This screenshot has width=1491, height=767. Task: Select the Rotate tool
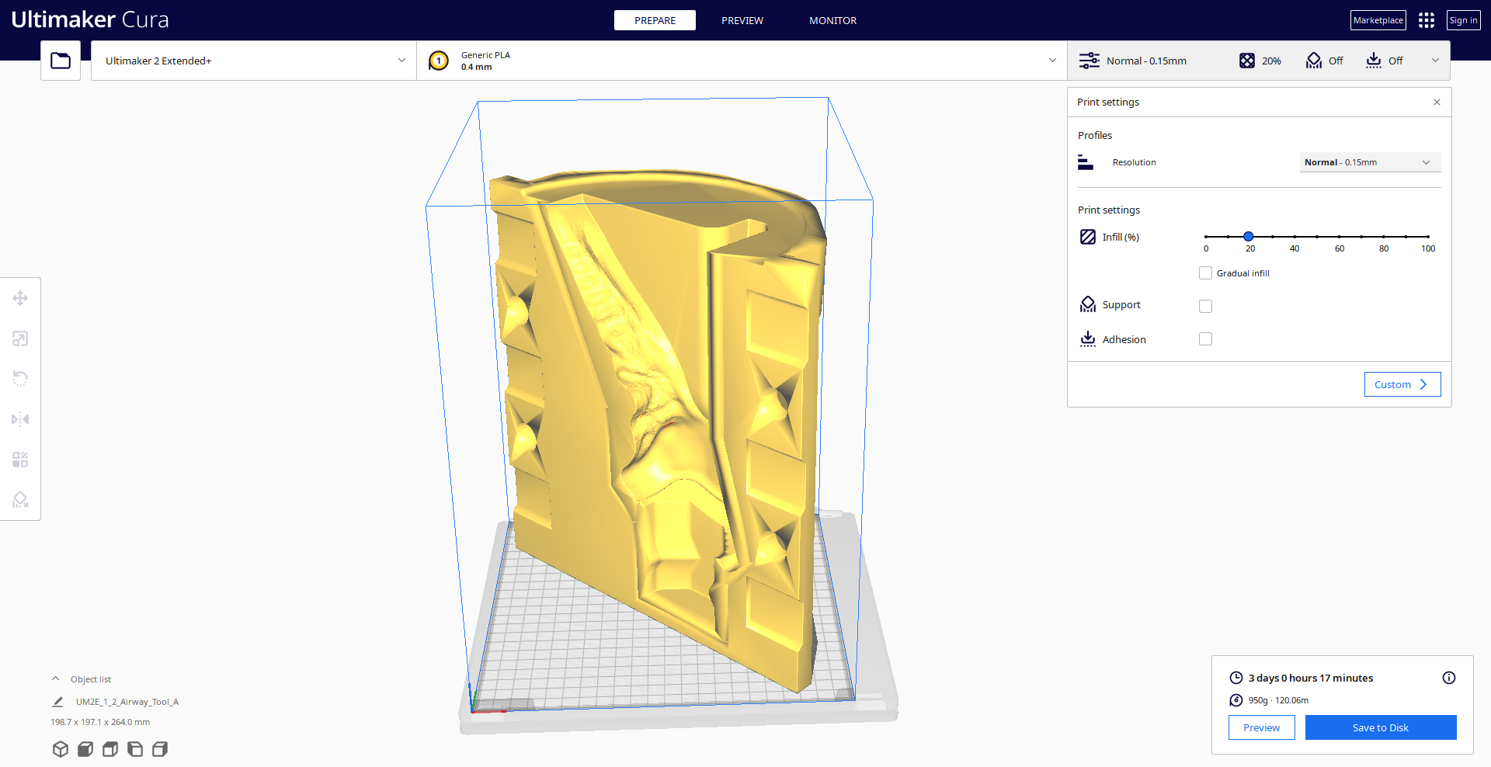(20, 379)
